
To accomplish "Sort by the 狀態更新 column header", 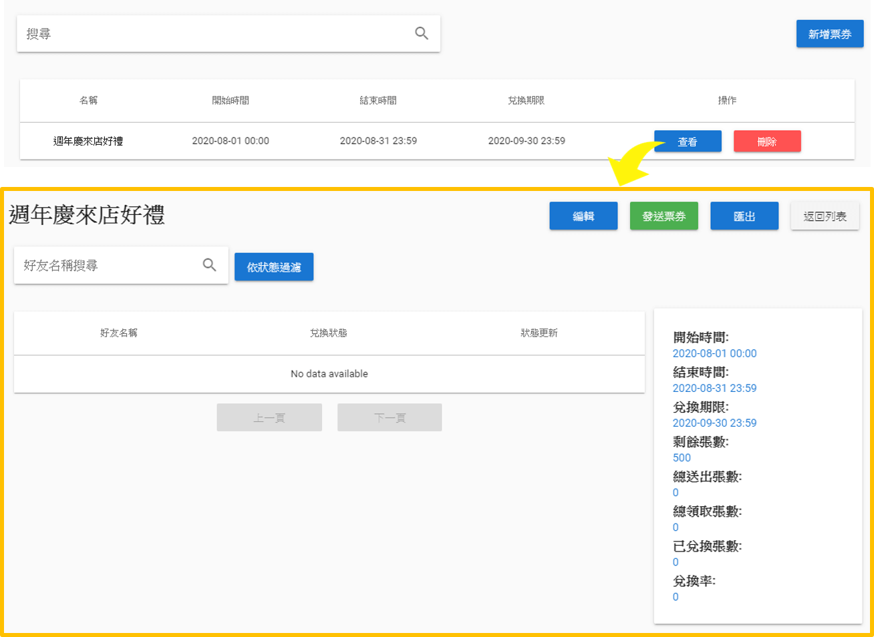I will [x=539, y=333].
